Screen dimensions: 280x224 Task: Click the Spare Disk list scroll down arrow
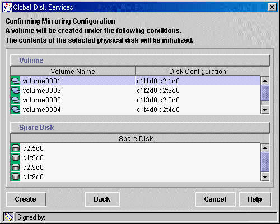(265, 176)
